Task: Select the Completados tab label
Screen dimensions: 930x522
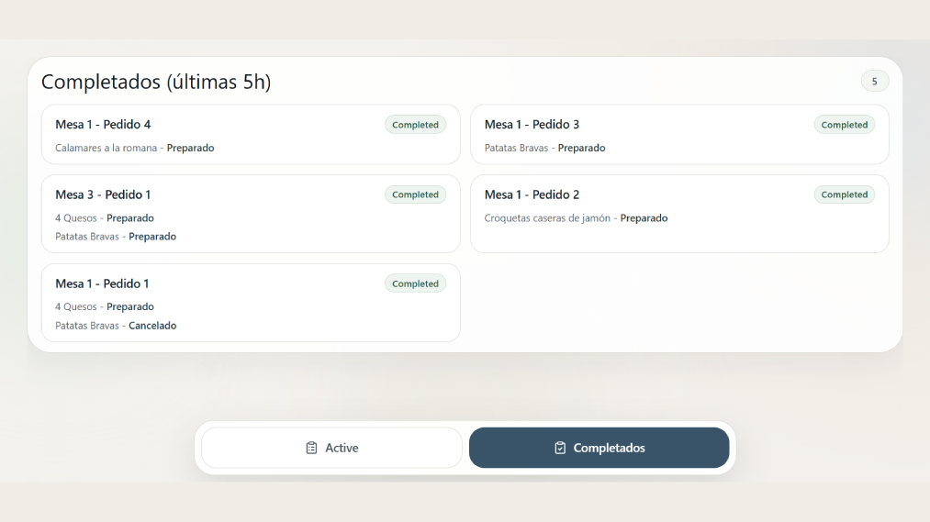Action: [609, 448]
